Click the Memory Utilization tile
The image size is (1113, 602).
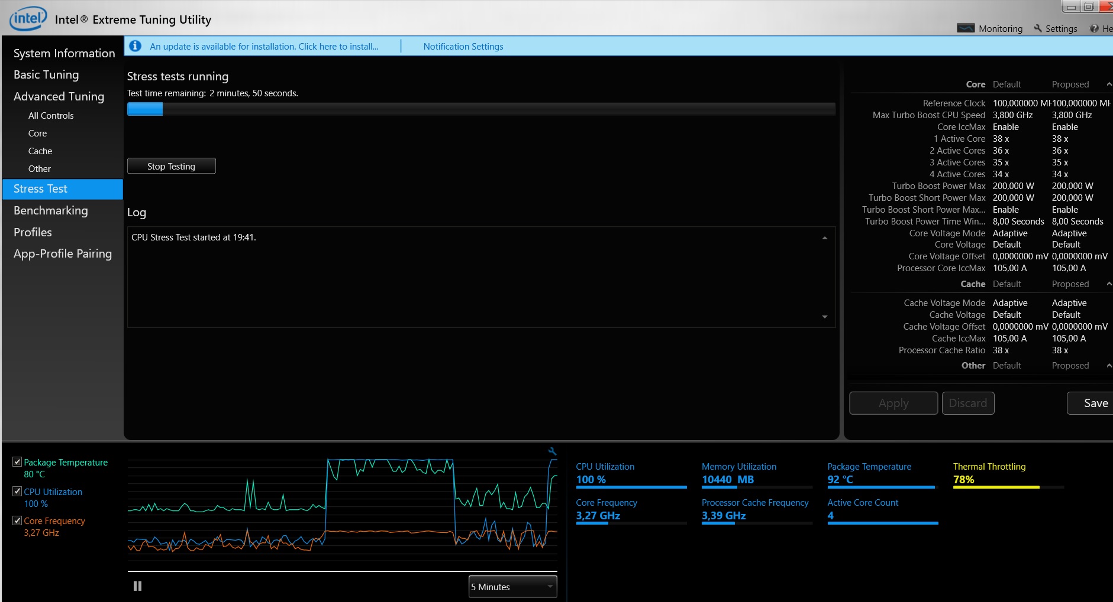click(x=757, y=474)
